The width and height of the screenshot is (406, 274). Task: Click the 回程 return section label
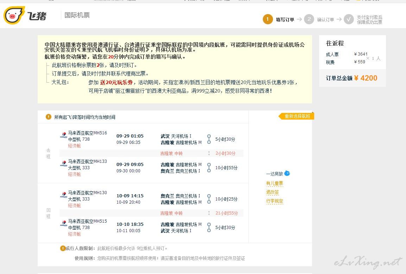click(49, 213)
